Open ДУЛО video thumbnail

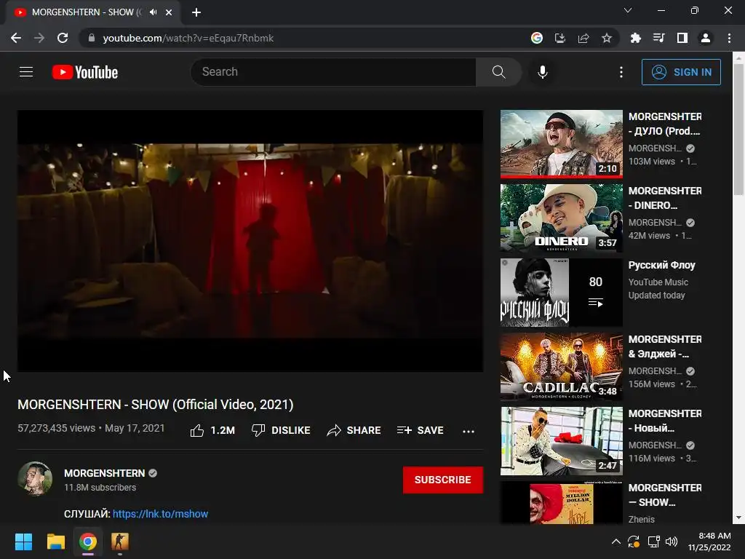(561, 144)
